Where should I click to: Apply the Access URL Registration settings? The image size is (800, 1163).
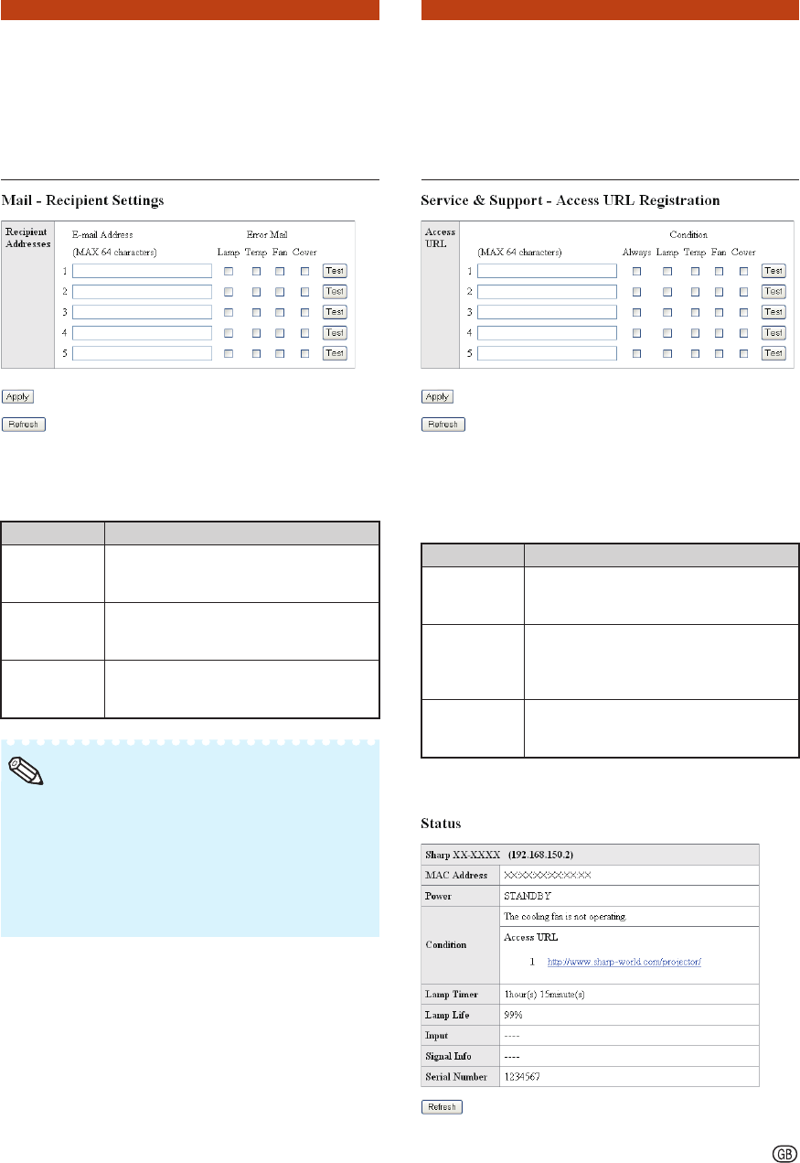[x=437, y=397]
